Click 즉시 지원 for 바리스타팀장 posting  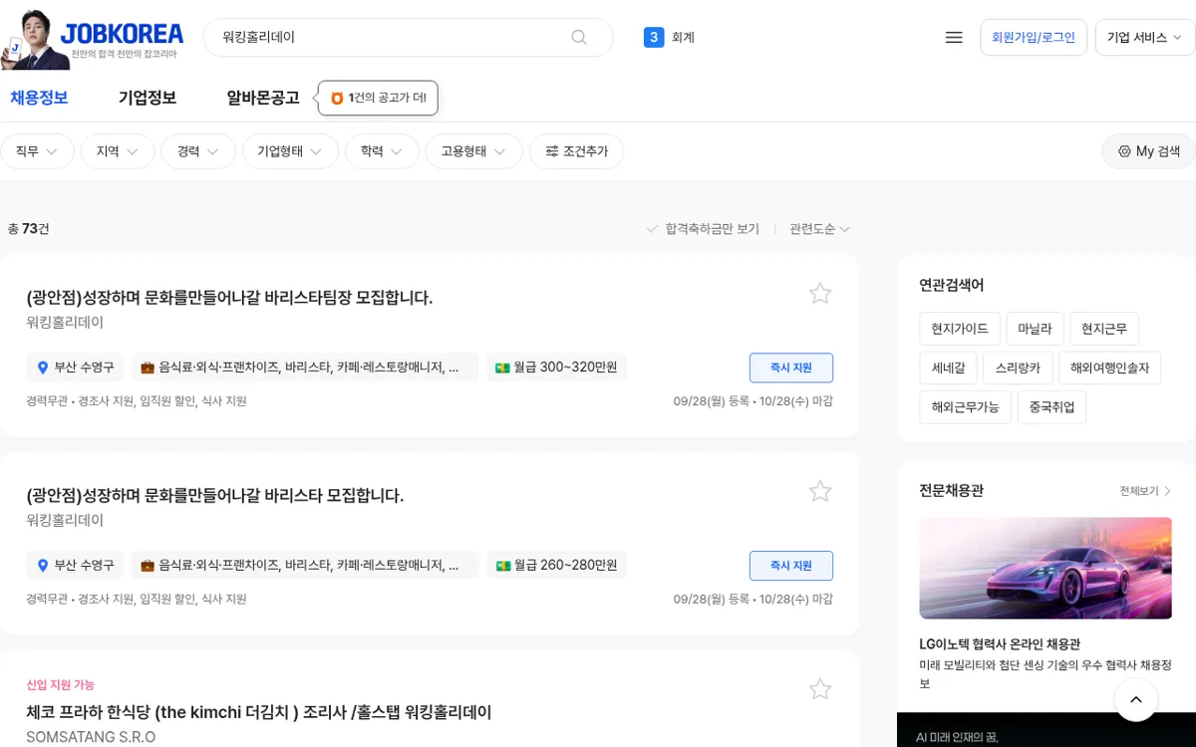[x=791, y=368]
